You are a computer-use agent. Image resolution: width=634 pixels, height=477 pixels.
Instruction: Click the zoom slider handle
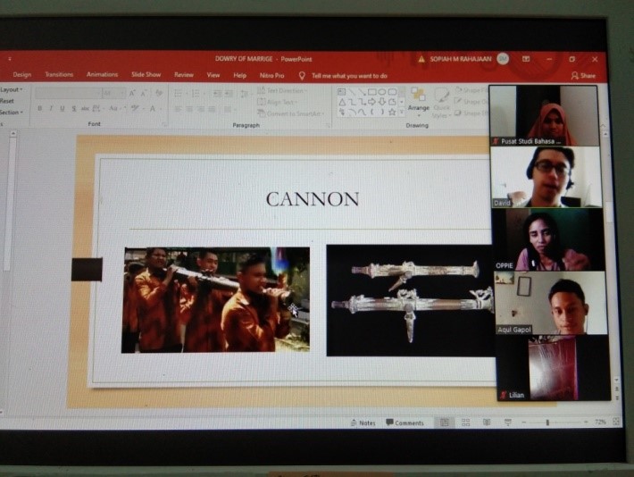[x=547, y=423]
